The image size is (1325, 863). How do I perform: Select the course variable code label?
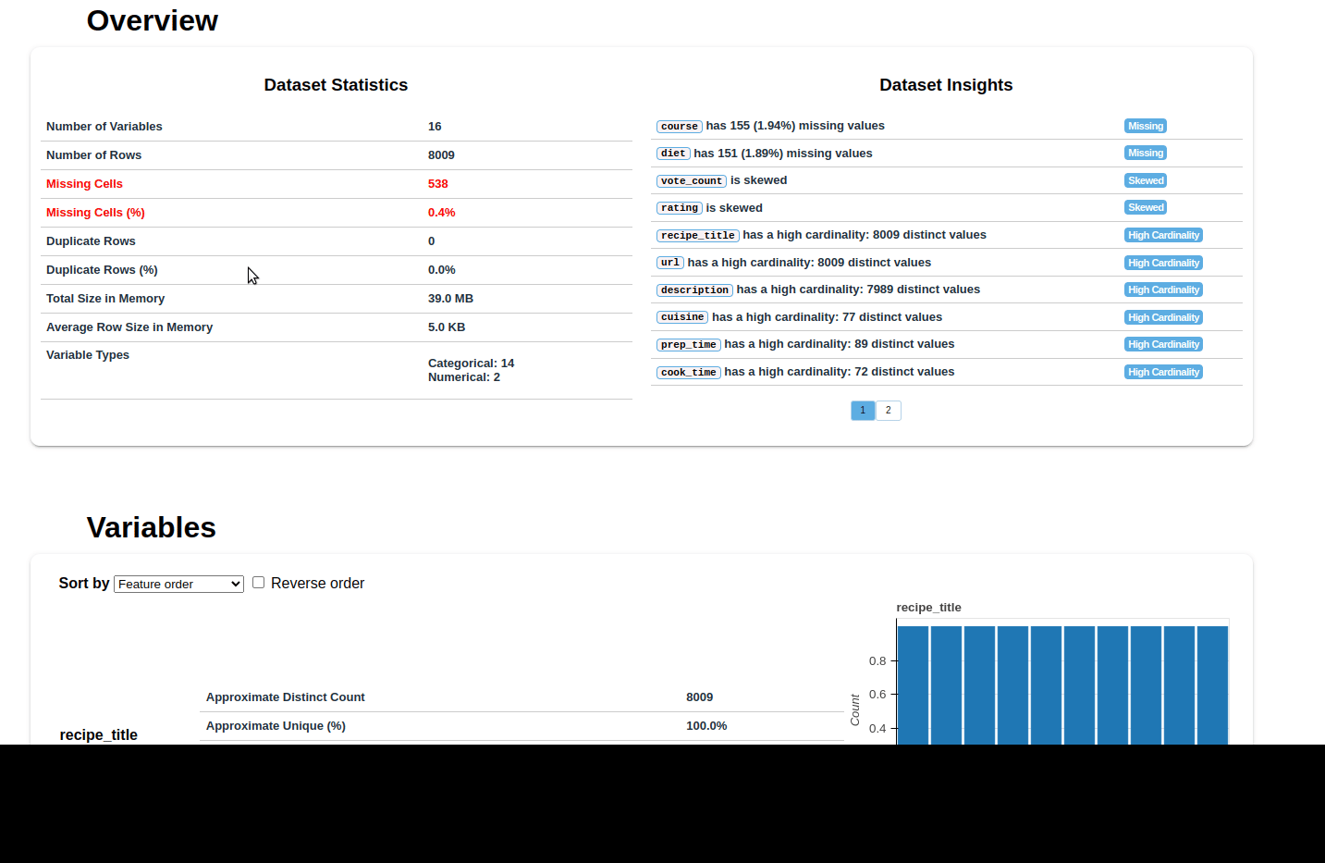click(679, 126)
